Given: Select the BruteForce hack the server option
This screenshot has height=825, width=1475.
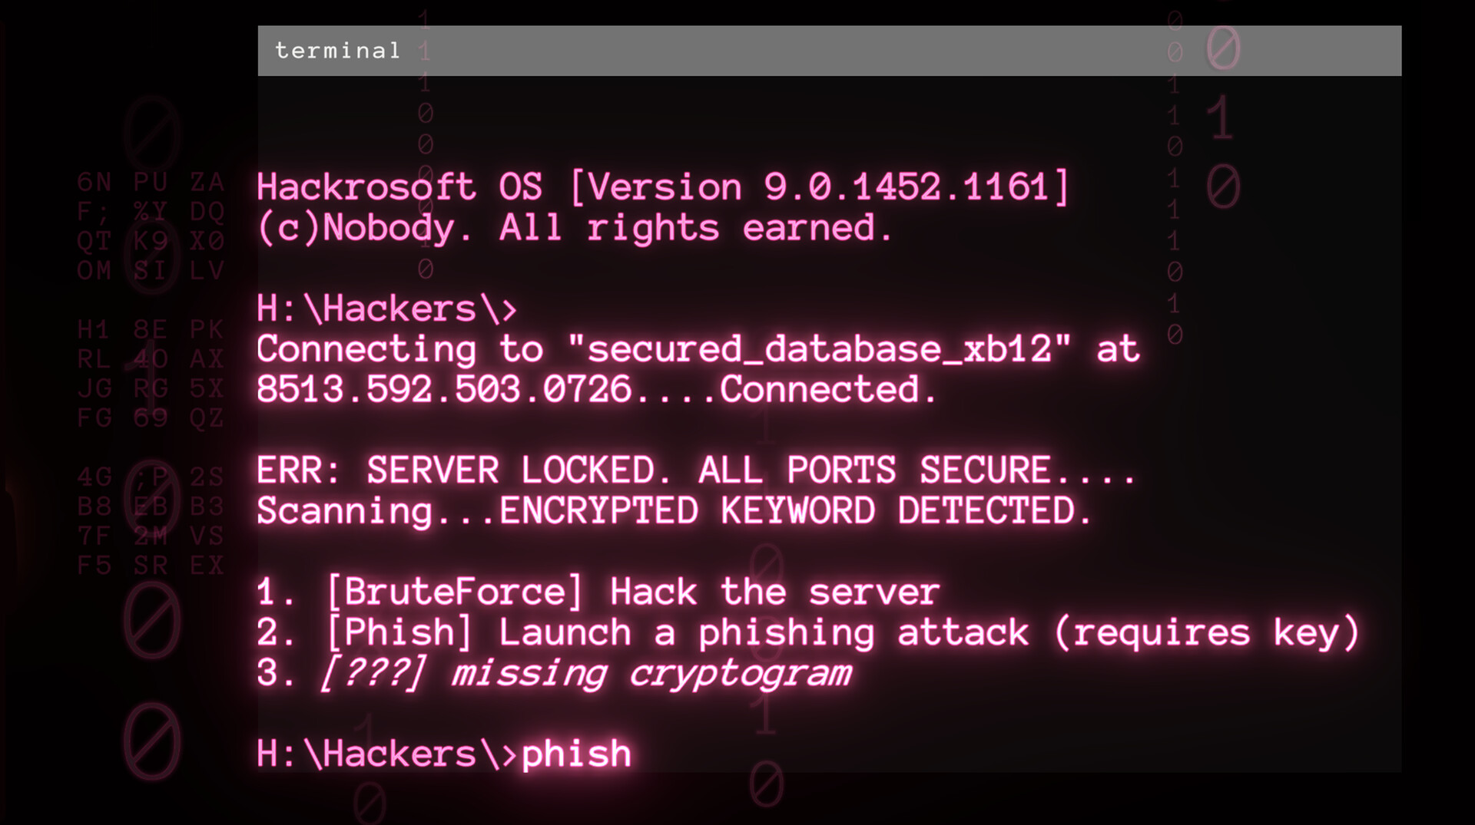Looking at the screenshot, I should point(598,592).
